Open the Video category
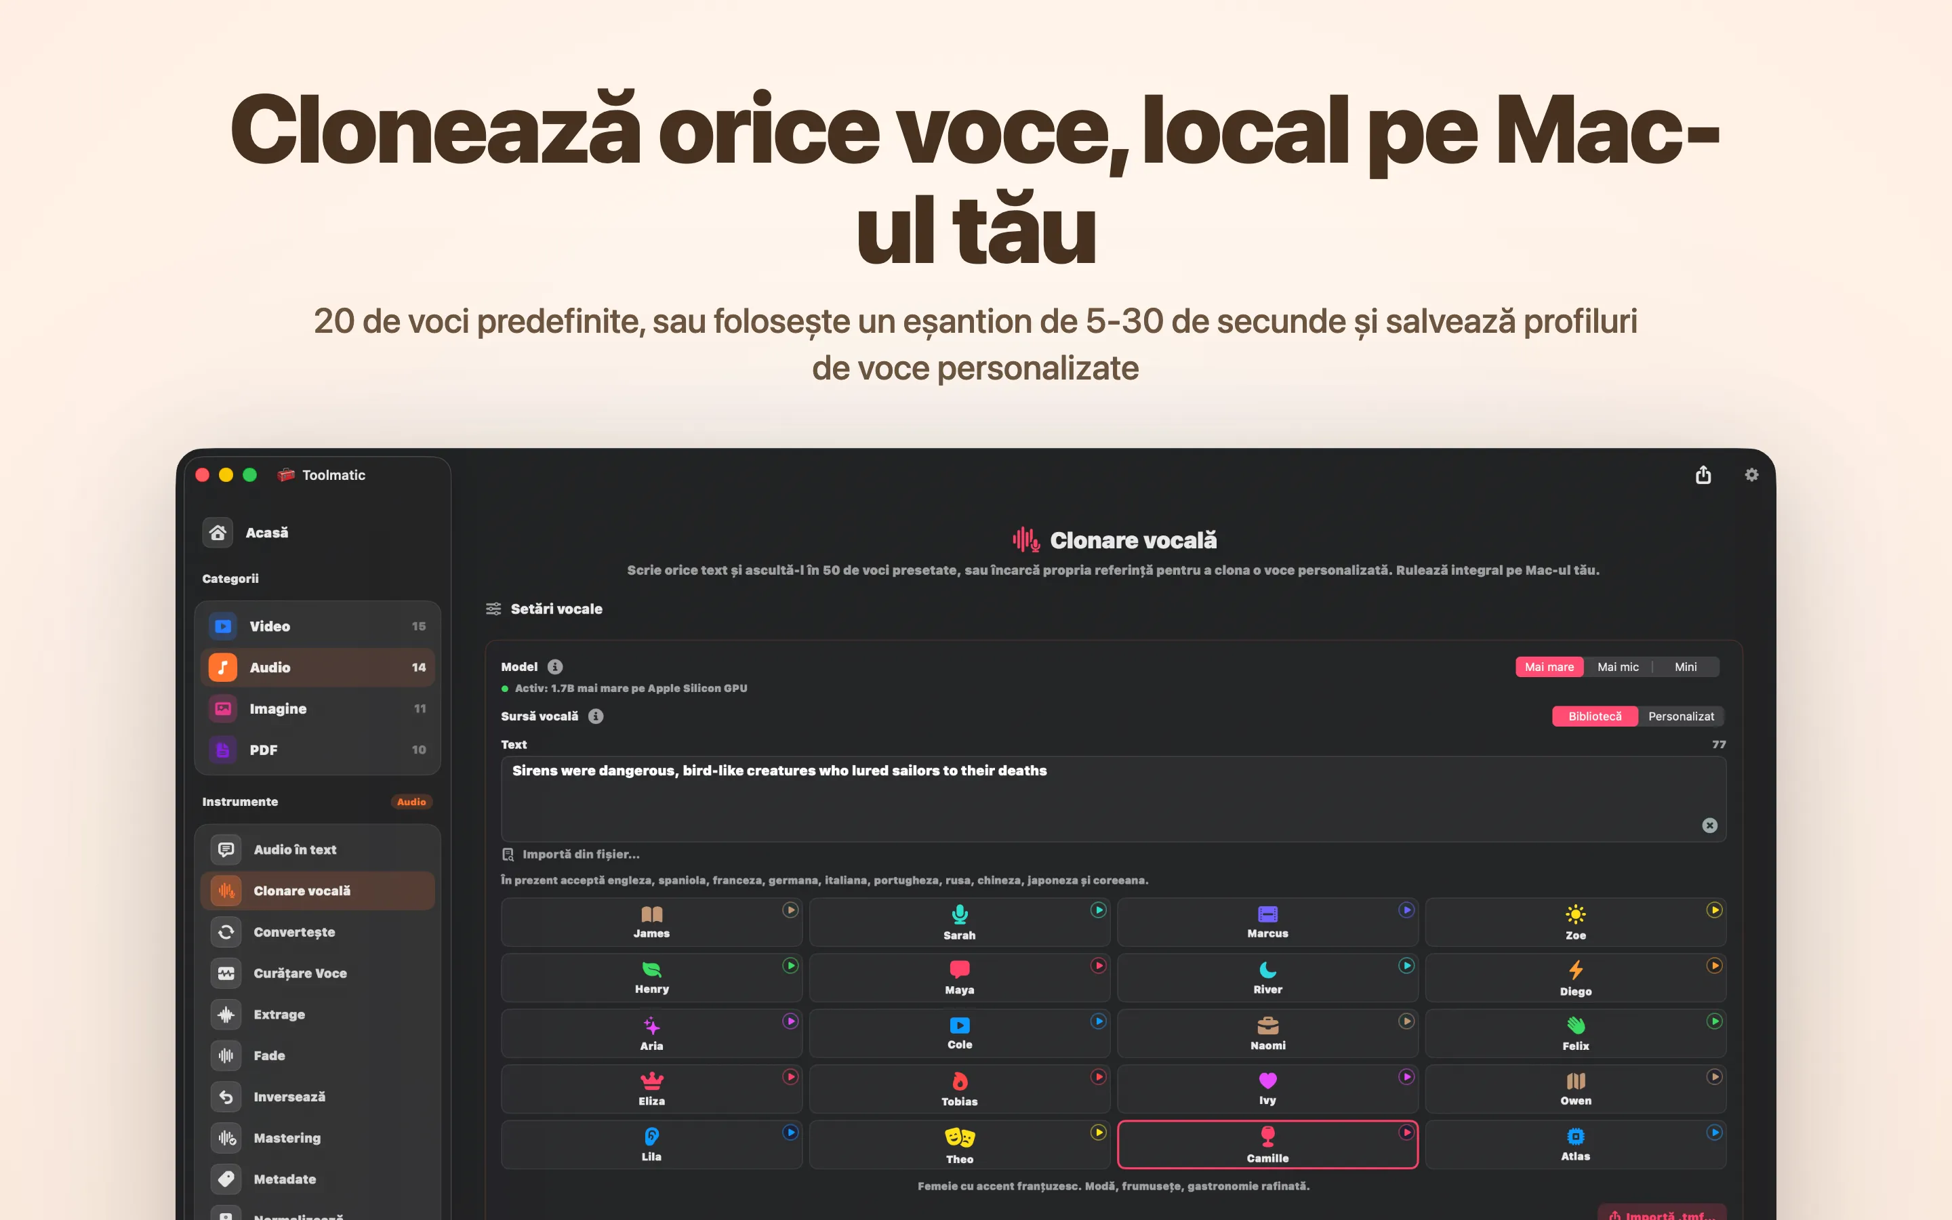This screenshot has height=1220, width=1952. click(x=318, y=626)
